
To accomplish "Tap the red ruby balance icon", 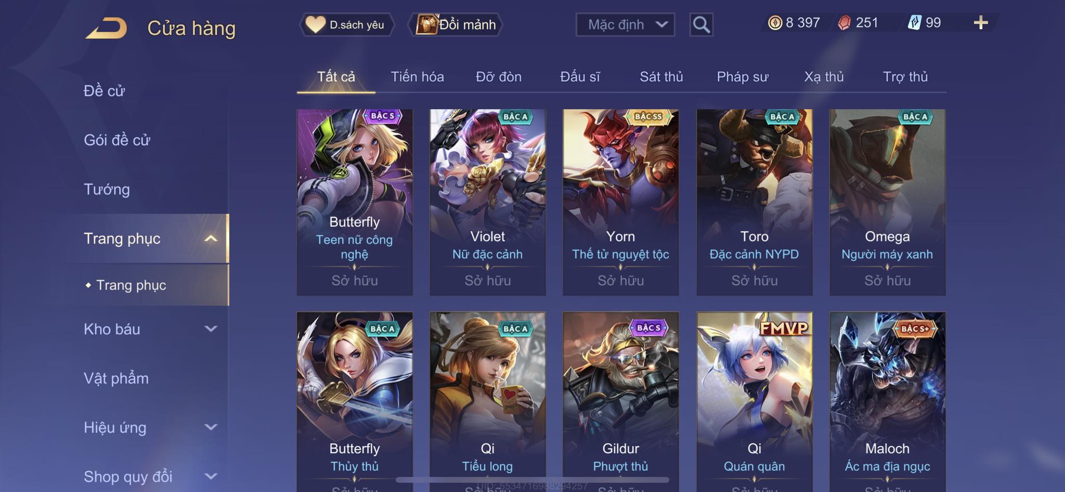I will point(845,23).
